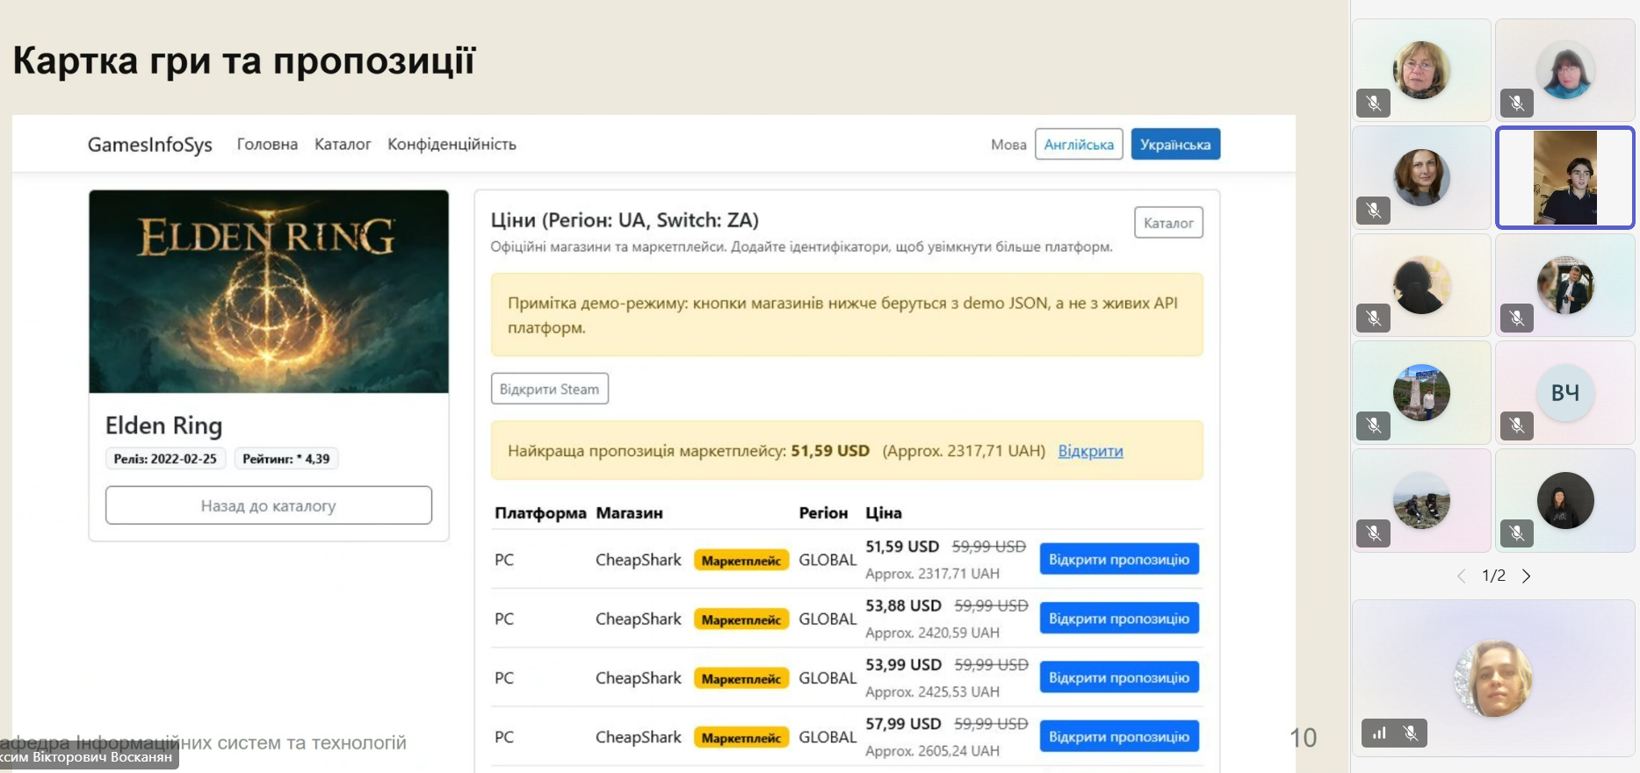Click Approx. 2420,59 UAH text
The width and height of the screenshot is (1640, 773).
point(932,633)
